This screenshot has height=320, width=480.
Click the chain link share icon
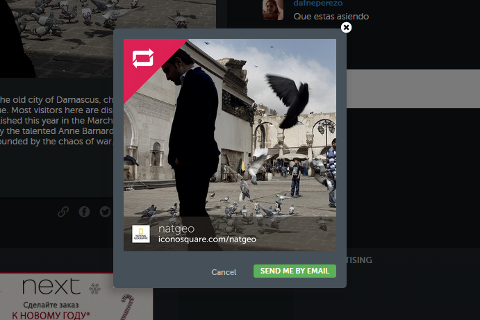coord(63,212)
